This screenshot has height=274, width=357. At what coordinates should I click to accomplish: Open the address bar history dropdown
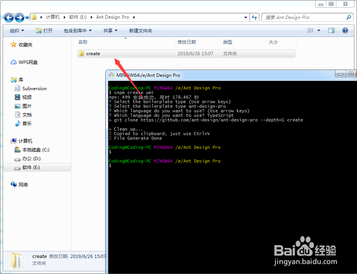[246, 18]
